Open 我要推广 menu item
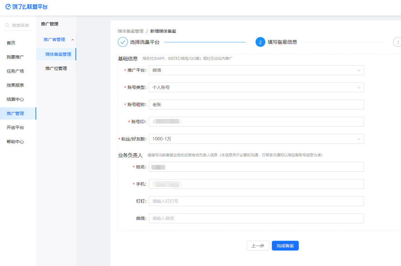401x266 pixels. click(15, 57)
